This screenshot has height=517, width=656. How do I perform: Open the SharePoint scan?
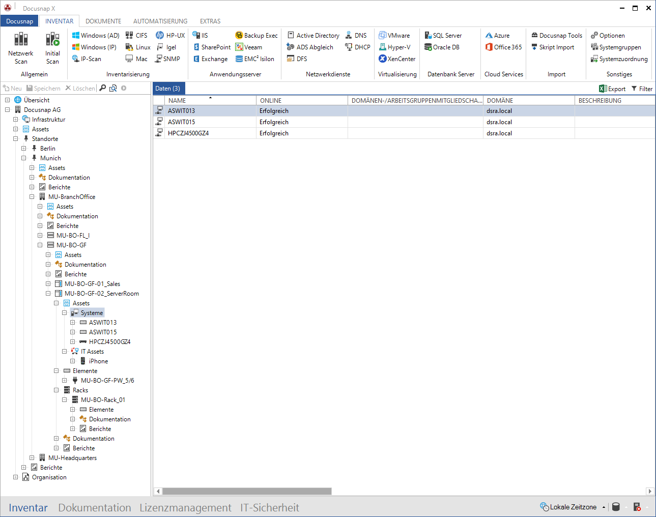point(212,47)
